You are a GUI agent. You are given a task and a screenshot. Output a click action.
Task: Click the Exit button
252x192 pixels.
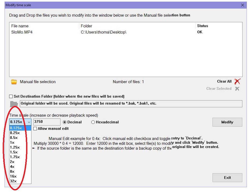click(x=227, y=178)
